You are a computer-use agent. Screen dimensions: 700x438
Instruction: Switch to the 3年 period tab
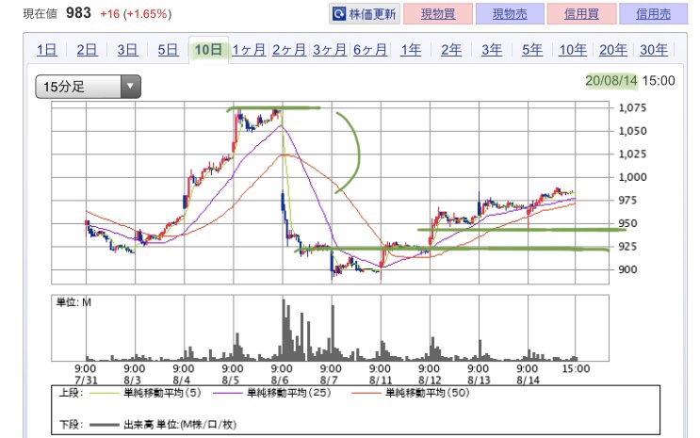pos(492,50)
